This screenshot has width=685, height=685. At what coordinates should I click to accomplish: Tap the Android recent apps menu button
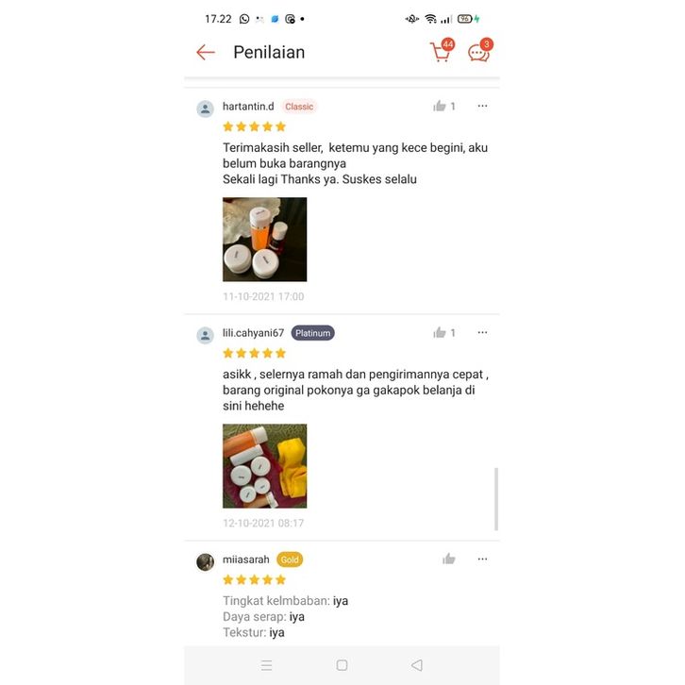click(266, 665)
